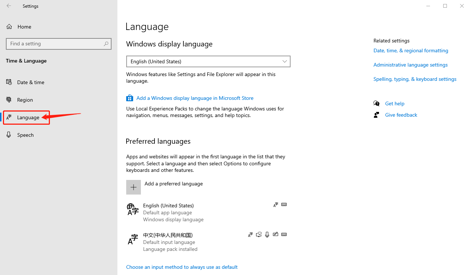The width and height of the screenshot is (470, 275).
Task: Click the plus icon to add language
Action: 134,187
